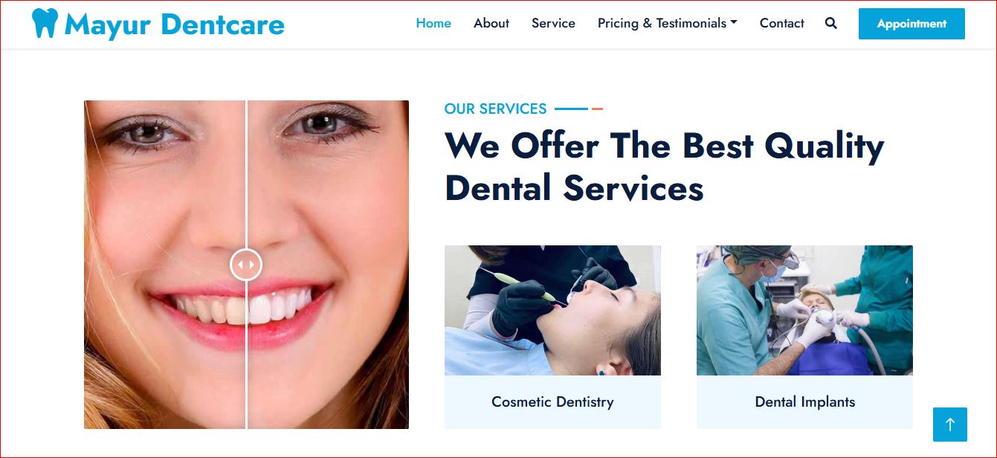This screenshot has height=458, width=997.
Task: Open the Dental Implants service image
Action: coord(804,310)
